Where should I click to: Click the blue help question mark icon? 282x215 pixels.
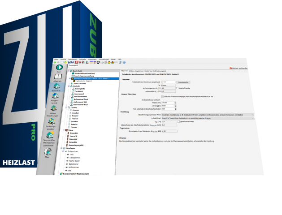[124, 62]
